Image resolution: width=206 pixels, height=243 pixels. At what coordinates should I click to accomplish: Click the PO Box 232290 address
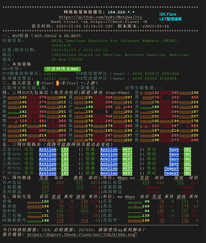(67, 59)
